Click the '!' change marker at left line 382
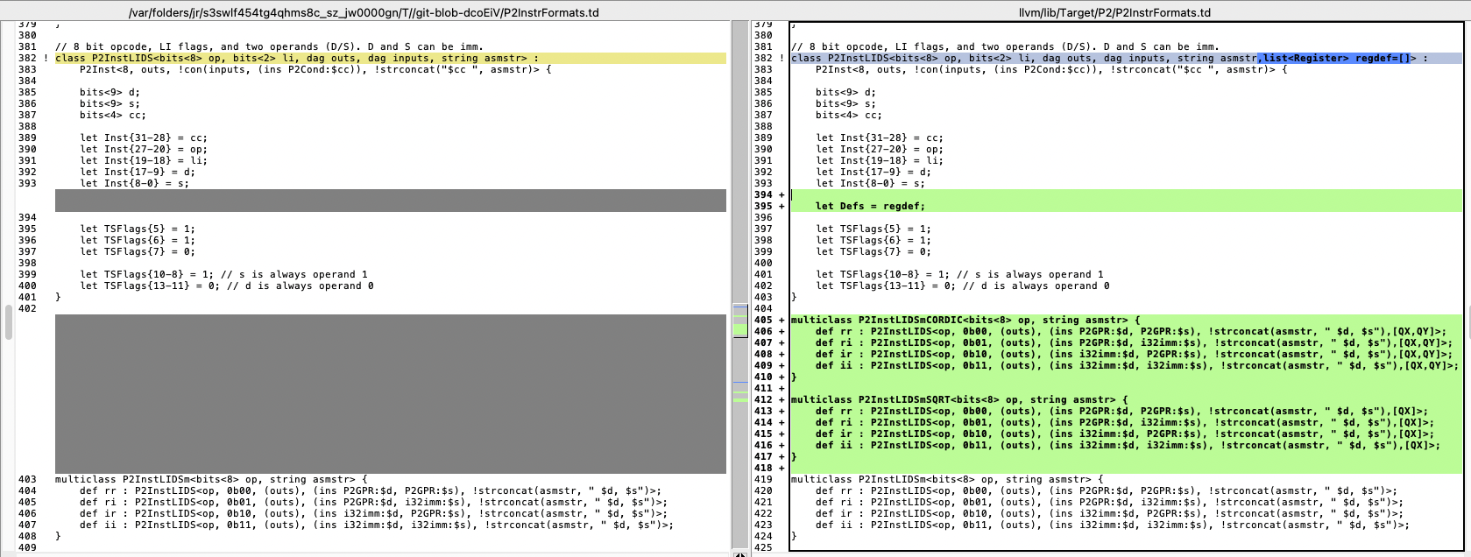 click(x=46, y=59)
